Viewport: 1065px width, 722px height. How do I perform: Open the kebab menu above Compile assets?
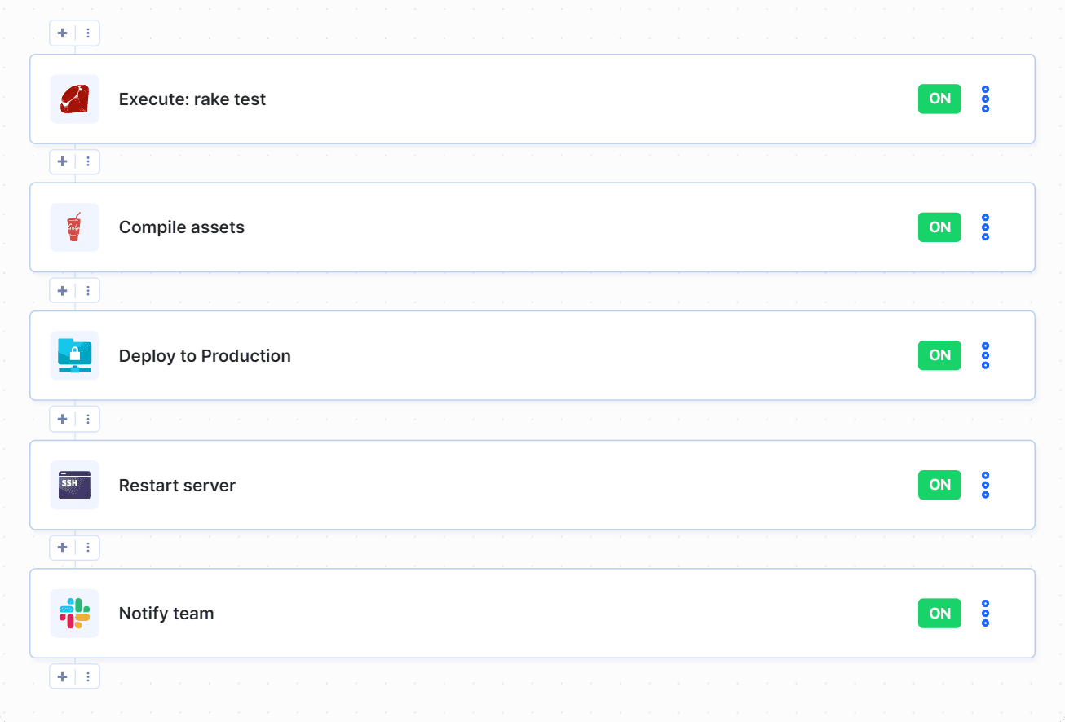pos(87,161)
